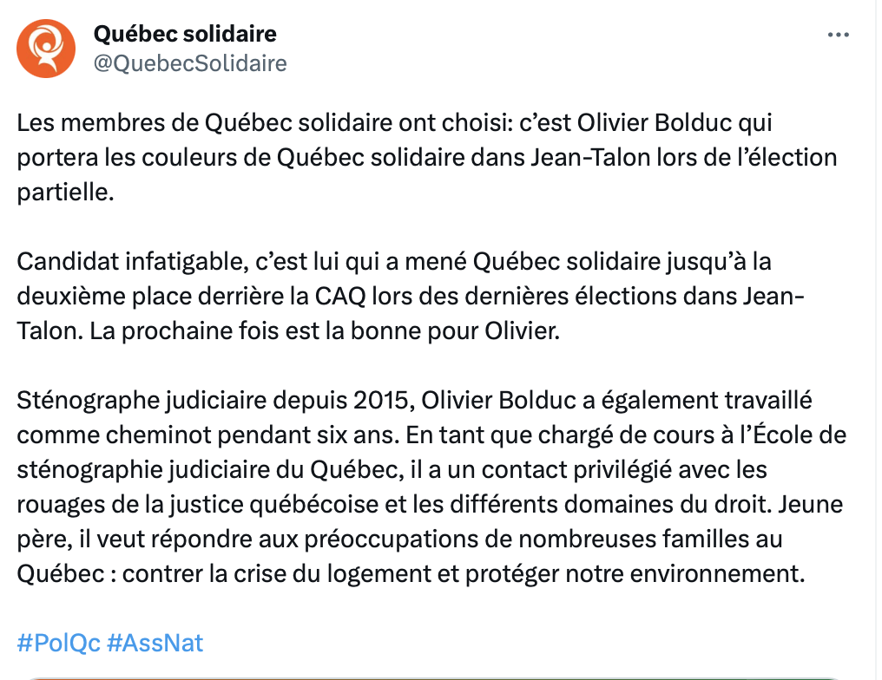
Task: Open the tweet's three-dot More options menu
Action: pyautogui.click(x=838, y=35)
